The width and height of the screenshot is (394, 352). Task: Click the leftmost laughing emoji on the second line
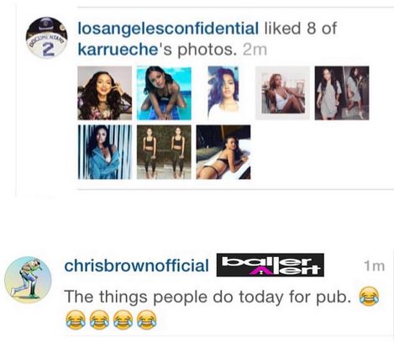76,320
